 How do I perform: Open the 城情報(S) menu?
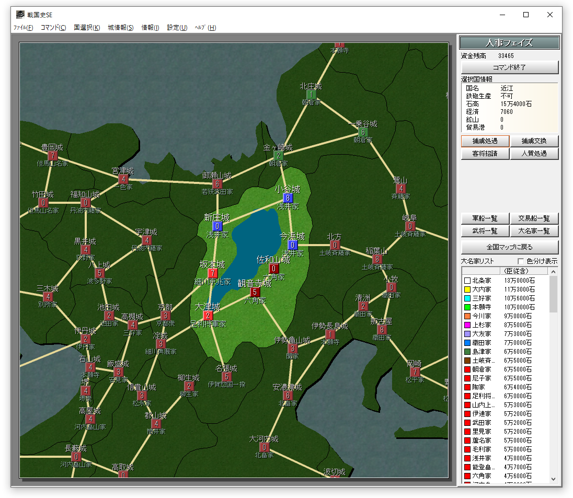click(121, 28)
